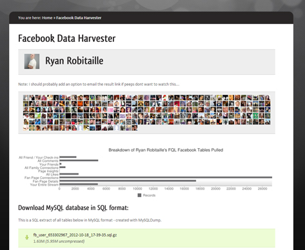The image size is (305, 250).
Task: Click the chart title Breakdown of FQL Tables
Action: tap(166, 150)
